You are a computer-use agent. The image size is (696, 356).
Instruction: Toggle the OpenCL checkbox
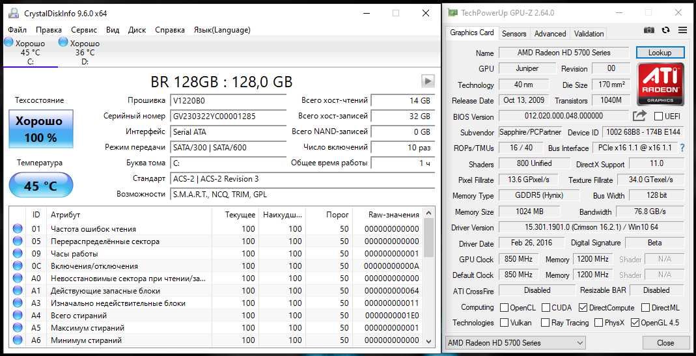(x=504, y=307)
